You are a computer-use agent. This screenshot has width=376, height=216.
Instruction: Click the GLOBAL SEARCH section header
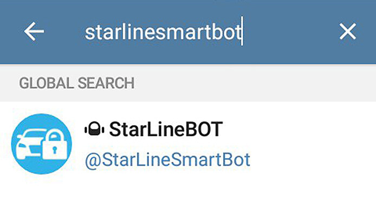(188, 83)
